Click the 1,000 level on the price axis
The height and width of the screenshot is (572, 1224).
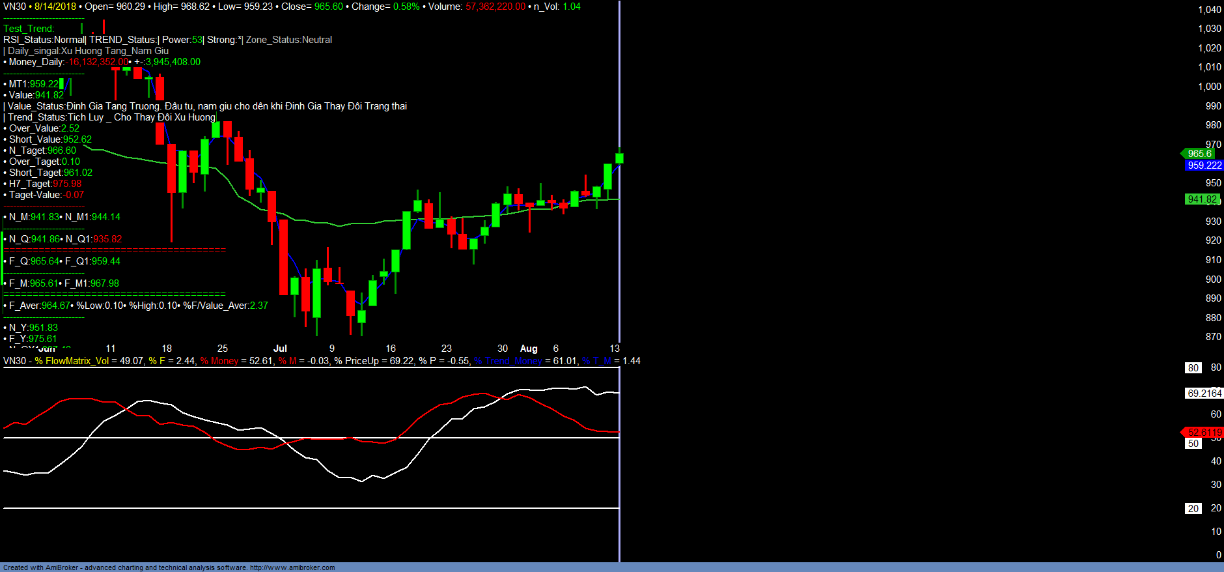tap(1210, 87)
